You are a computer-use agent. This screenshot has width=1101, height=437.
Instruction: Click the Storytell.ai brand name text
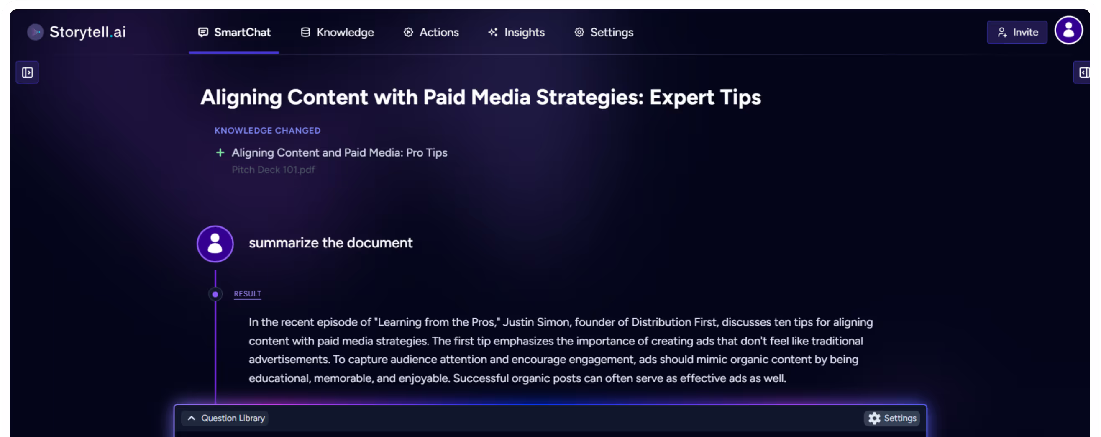click(x=87, y=32)
